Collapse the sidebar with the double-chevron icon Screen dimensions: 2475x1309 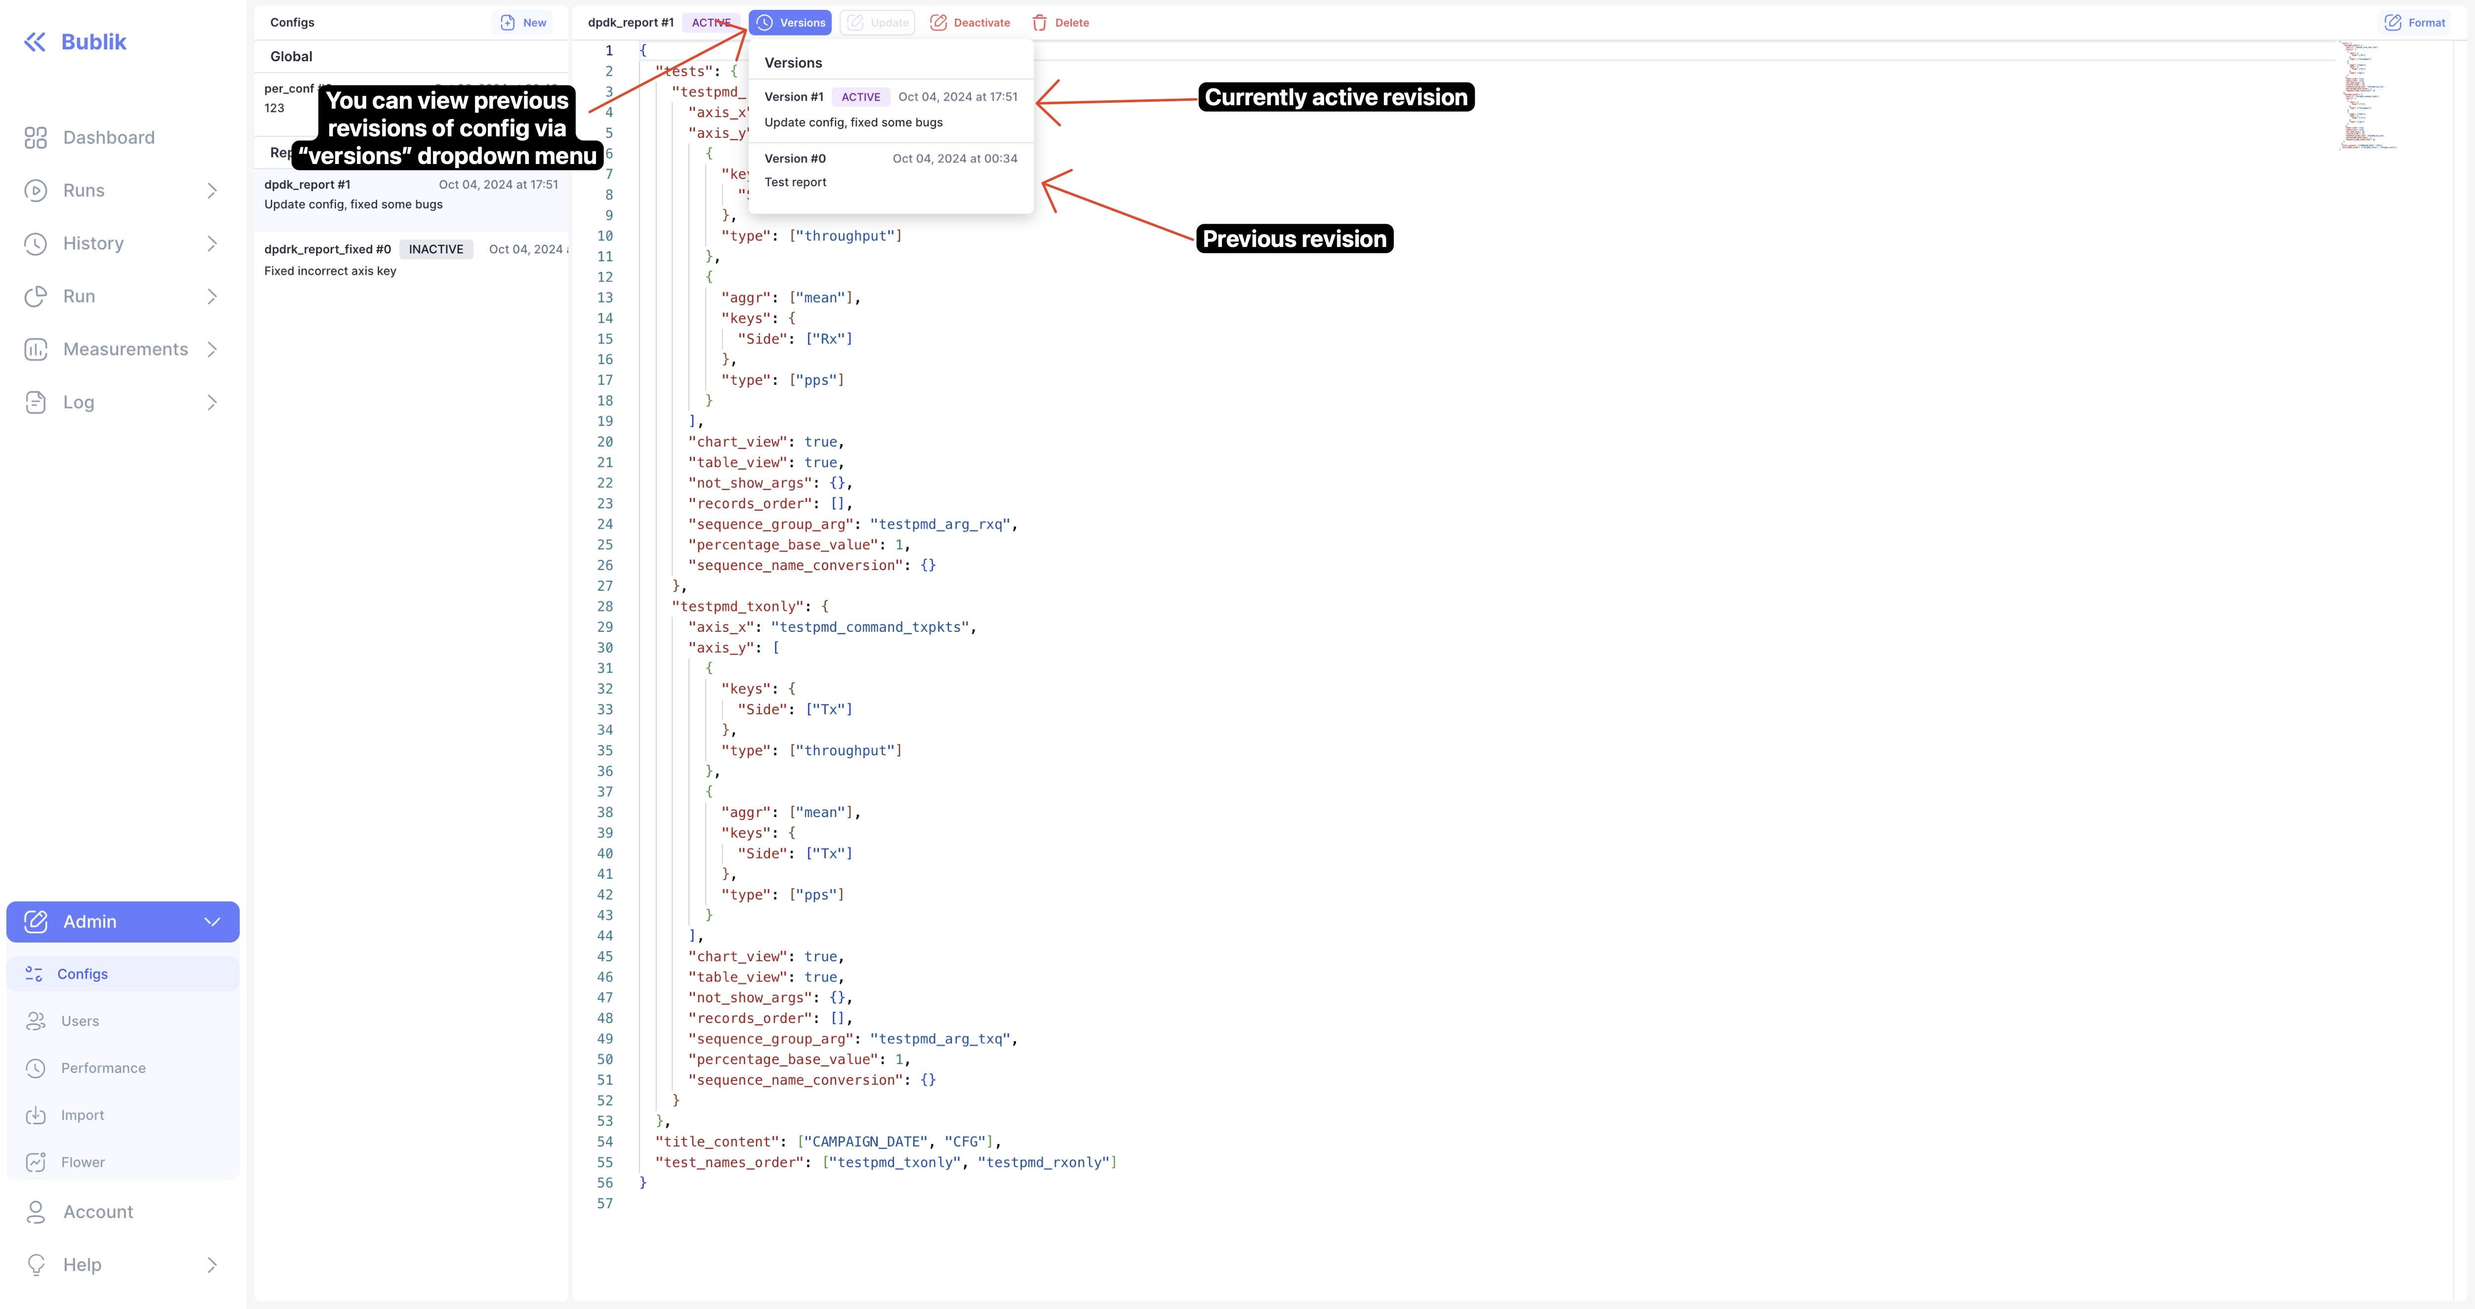point(36,41)
